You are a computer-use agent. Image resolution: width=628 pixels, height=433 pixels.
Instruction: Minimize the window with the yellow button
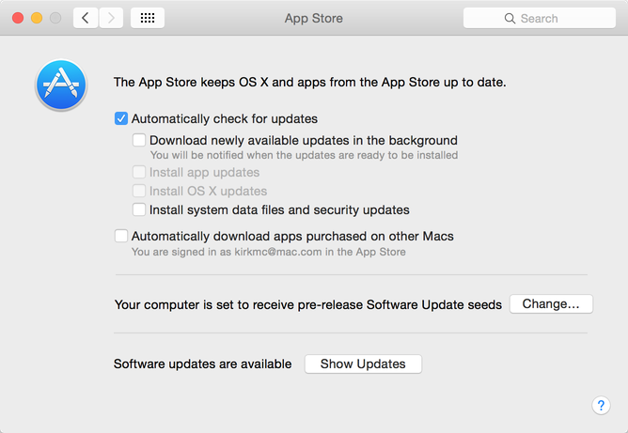37,18
